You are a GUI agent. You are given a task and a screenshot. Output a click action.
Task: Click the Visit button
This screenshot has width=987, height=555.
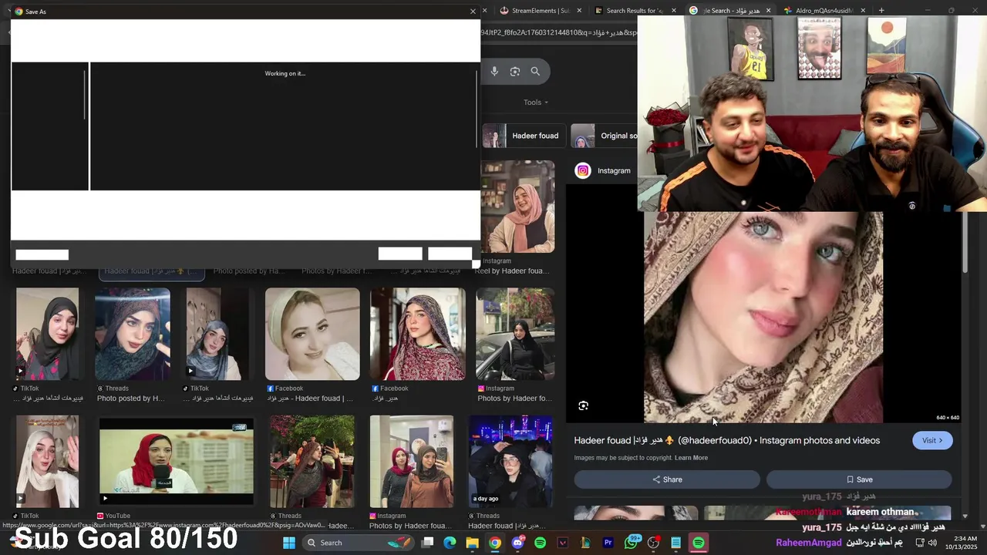[932, 441]
